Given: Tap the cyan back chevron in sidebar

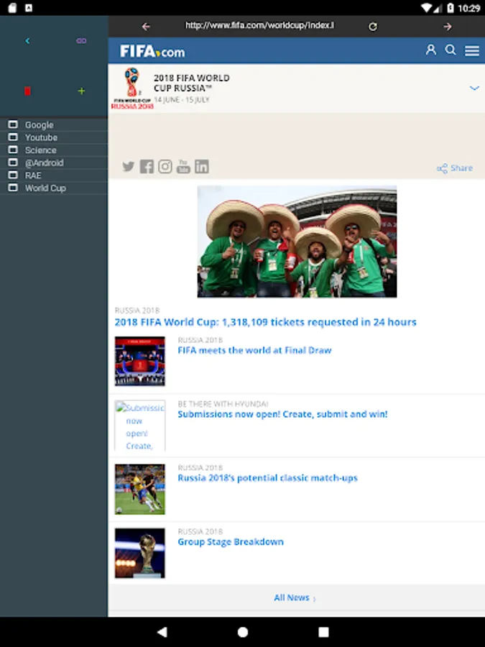Looking at the screenshot, I should click(x=27, y=41).
